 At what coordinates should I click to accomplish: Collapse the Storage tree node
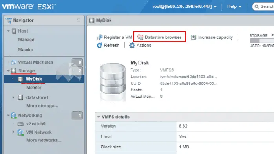click(8, 70)
